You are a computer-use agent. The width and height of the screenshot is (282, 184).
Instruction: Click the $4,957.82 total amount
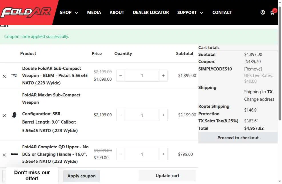pos(254,128)
